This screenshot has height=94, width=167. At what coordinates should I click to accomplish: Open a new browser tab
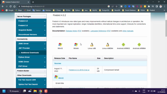coord(33,2)
